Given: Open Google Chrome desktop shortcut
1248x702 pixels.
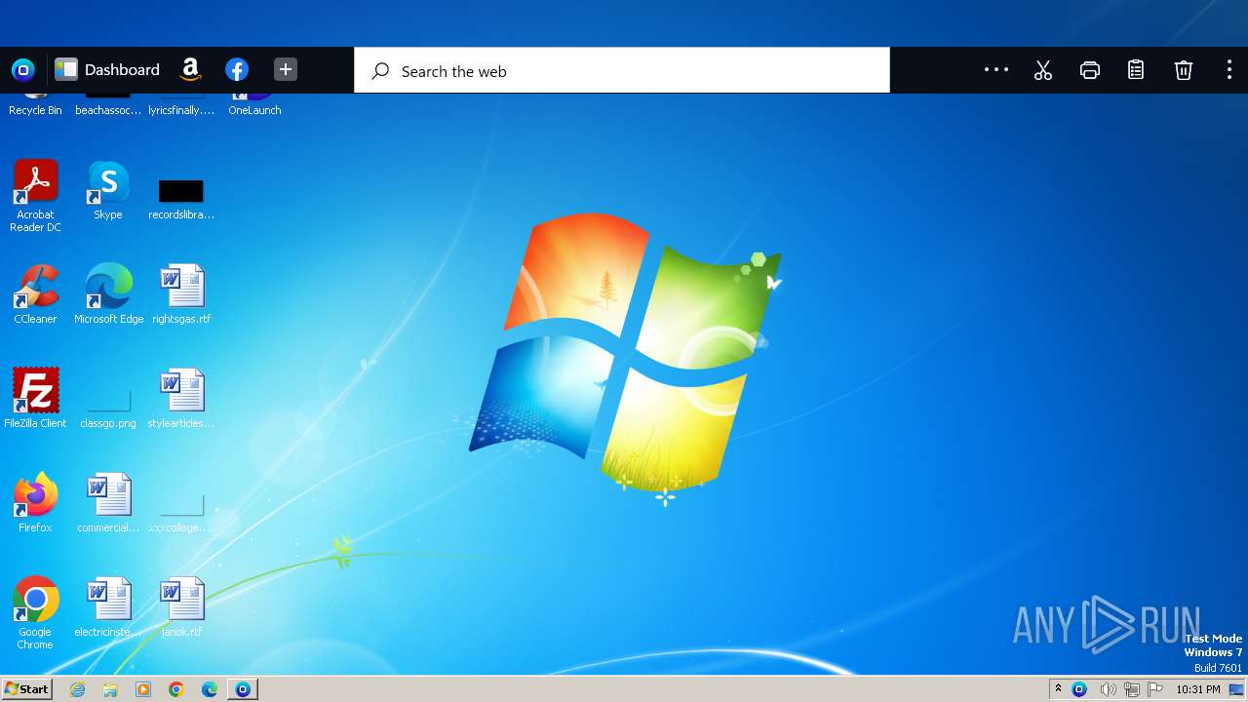Looking at the screenshot, I should (x=35, y=613).
